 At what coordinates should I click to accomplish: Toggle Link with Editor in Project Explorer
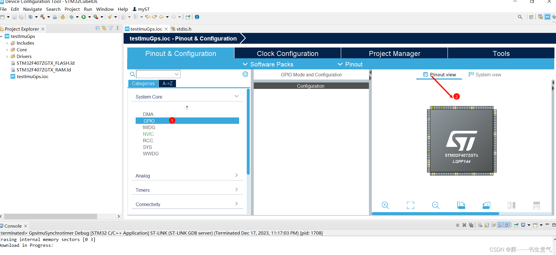click(104, 28)
